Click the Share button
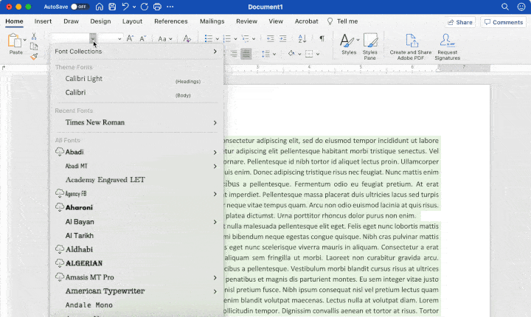This screenshot has width=531, height=317. (460, 22)
